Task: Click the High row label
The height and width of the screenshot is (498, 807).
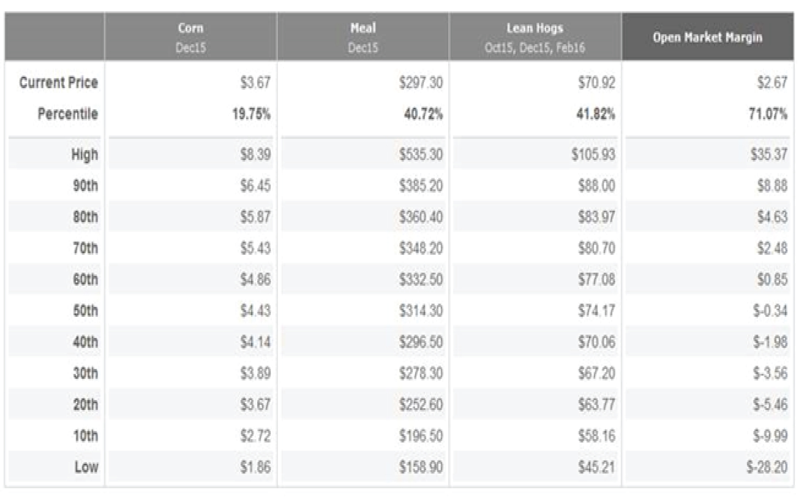Action: point(85,154)
